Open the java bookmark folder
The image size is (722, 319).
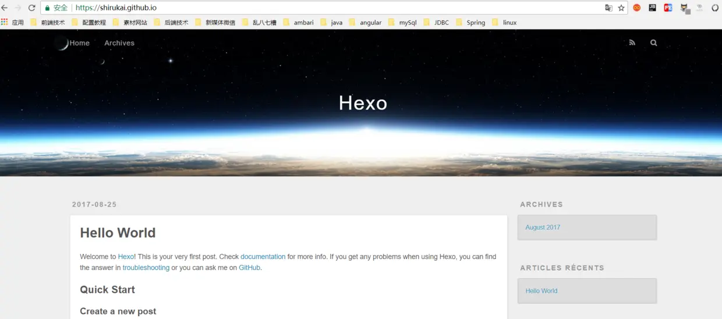point(331,23)
